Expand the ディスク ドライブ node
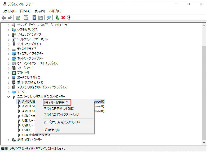The height and width of the screenshot is (152, 207). pyautogui.click(x=8, y=49)
